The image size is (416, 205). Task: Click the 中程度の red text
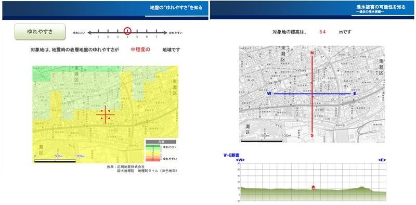(x=140, y=49)
